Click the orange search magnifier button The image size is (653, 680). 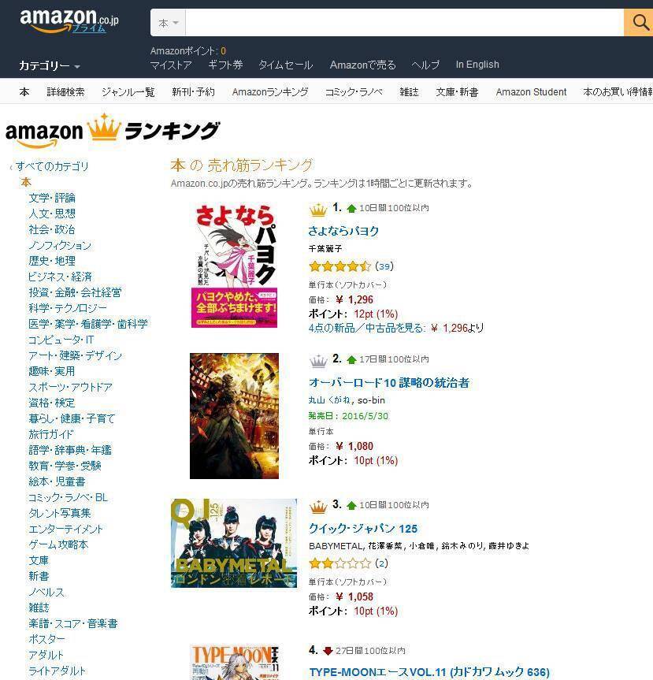[x=639, y=22]
